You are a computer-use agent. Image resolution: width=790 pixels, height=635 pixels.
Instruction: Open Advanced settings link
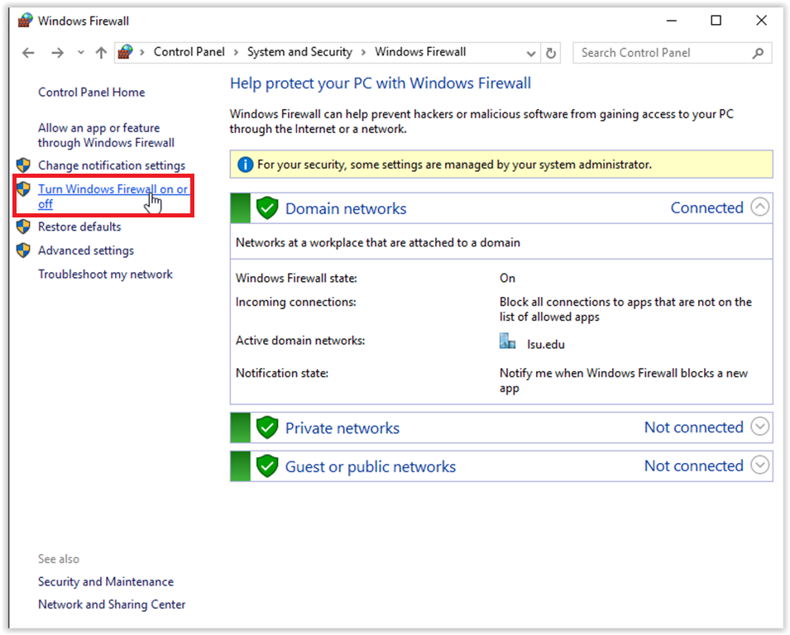click(86, 251)
